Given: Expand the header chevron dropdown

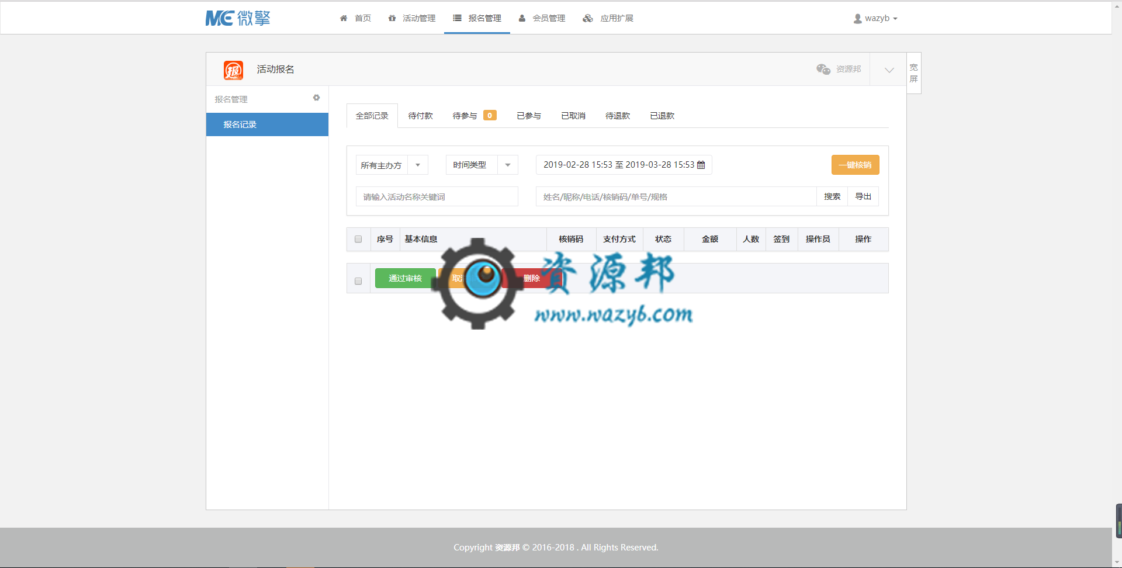Looking at the screenshot, I should (889, 70).
